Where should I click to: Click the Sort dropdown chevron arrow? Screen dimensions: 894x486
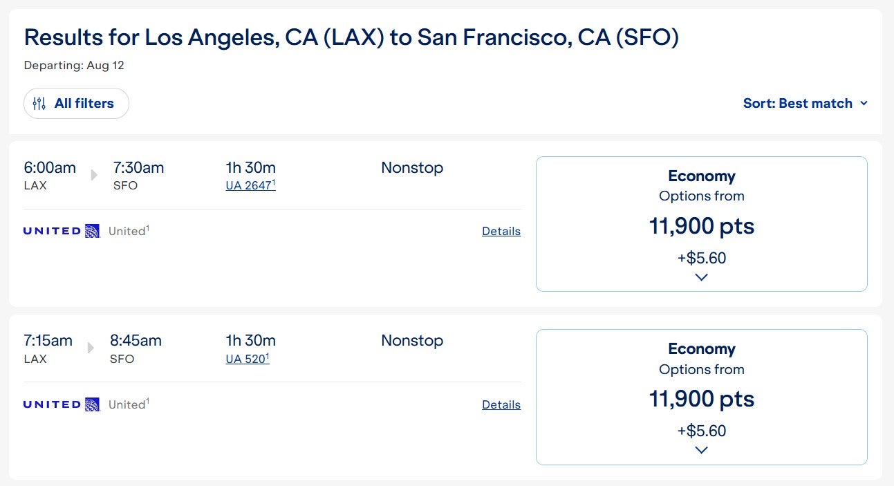[864, 103]
